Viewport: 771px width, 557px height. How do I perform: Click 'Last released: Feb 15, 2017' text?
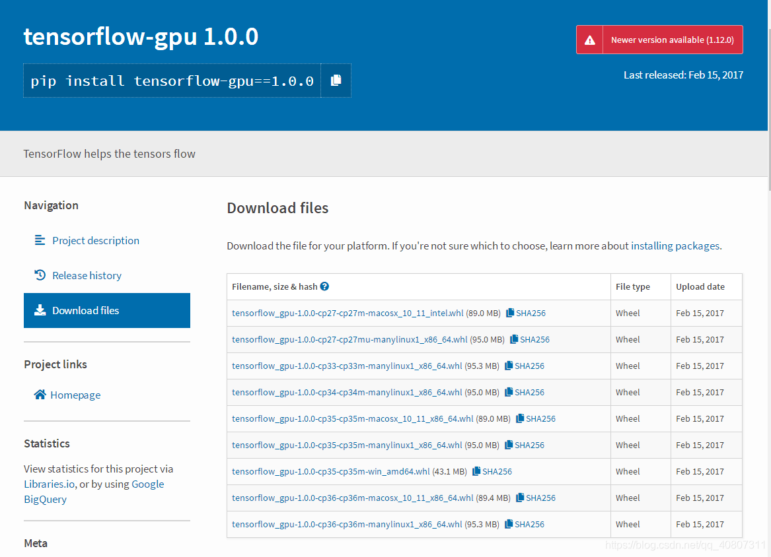coord(684,75)
